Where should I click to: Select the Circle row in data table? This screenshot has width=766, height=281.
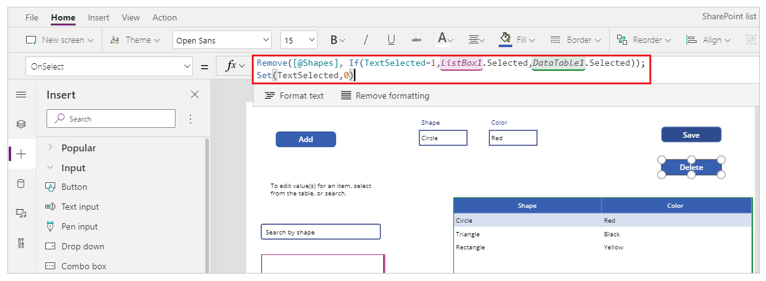tap(602, 220)
